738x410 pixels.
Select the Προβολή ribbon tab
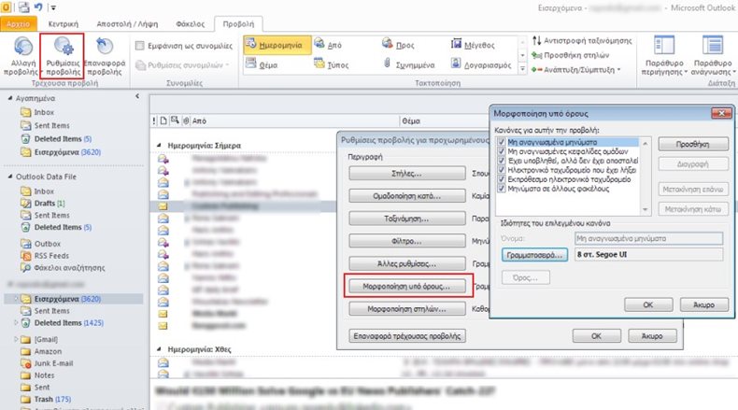[238, 23]
